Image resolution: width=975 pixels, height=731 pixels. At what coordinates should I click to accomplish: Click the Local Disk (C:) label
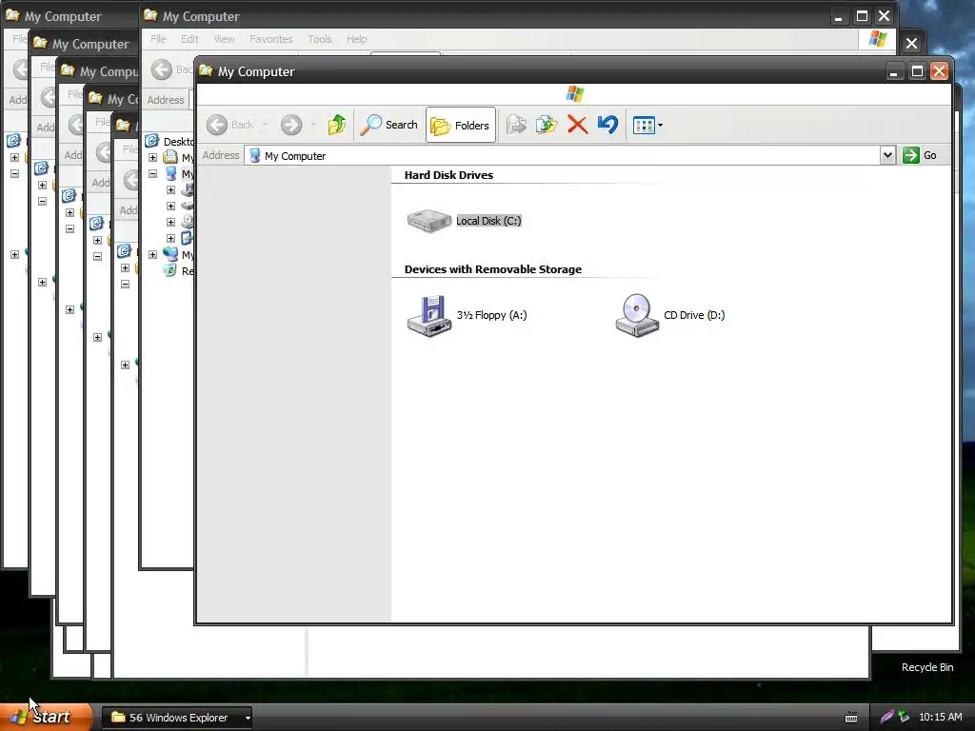click(488, 221)
